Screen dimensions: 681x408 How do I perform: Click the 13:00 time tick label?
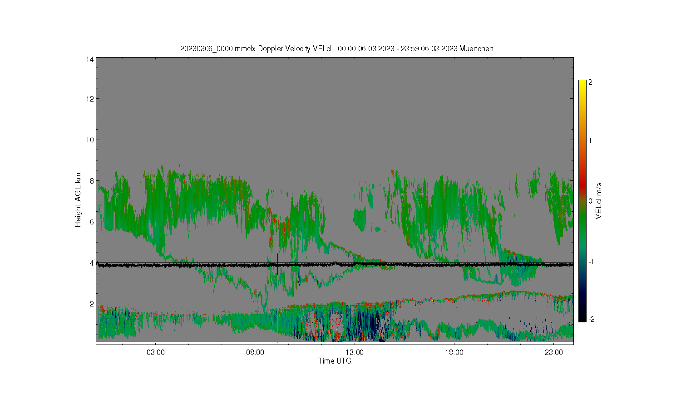tap(355, 353)
